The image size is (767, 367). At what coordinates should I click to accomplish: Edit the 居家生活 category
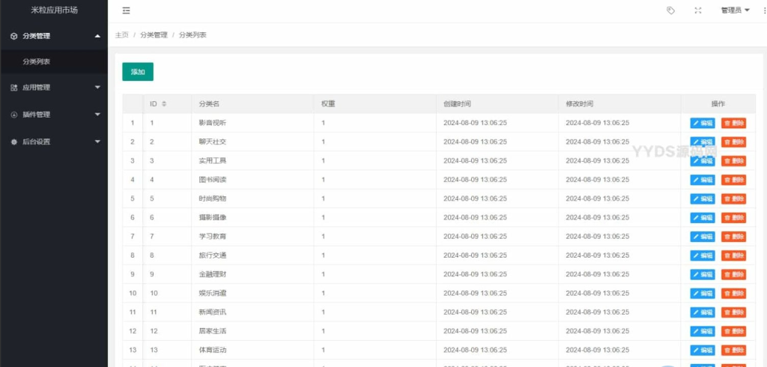tap(703, 331)
